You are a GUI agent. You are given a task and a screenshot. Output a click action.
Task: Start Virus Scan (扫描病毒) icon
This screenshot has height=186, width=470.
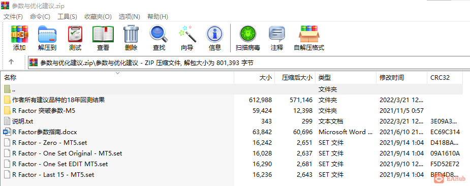coord(247,34)
